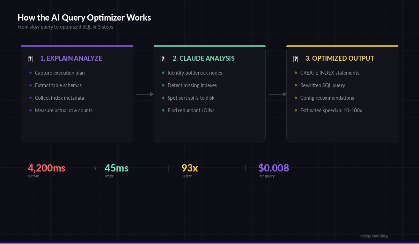Select the '1. EXPLAIN ANALYZE' step heading

pyautogui.click(x=71, y=58)
